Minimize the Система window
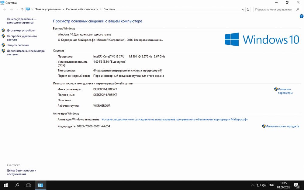This screenshot has width=304, height=190. point(276,2)
